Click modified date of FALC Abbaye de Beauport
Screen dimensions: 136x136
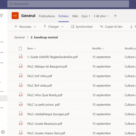click(101, 66)
